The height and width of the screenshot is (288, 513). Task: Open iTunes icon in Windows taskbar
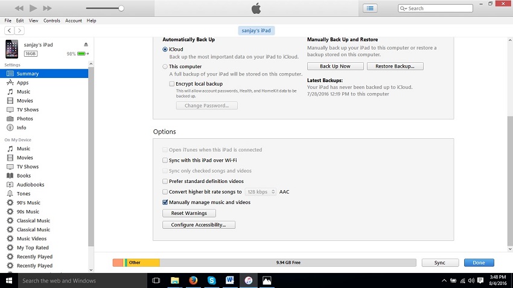pos(248,281)
